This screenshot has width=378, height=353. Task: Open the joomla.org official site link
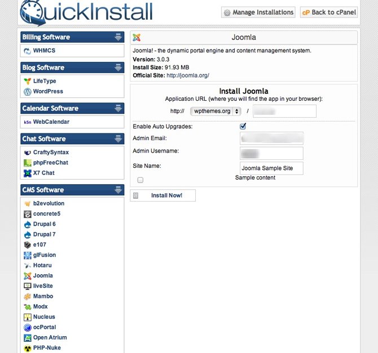coord(188,75)
